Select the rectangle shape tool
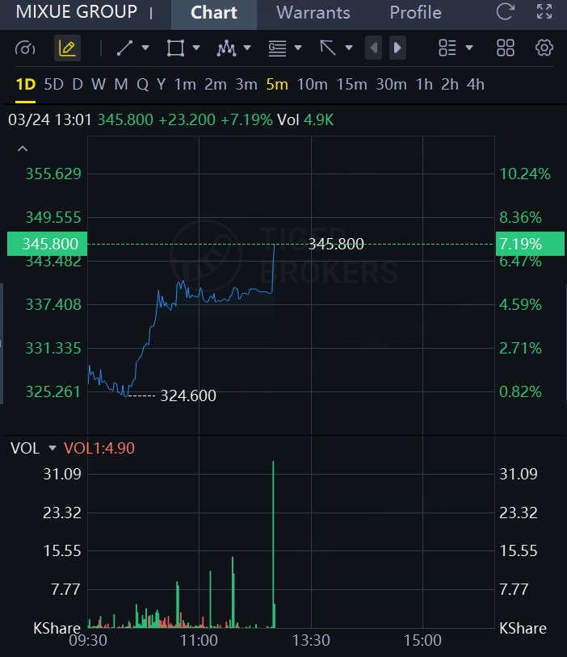Image resolution: width=567 pixels, height=657 pixels. coord(175,48)
